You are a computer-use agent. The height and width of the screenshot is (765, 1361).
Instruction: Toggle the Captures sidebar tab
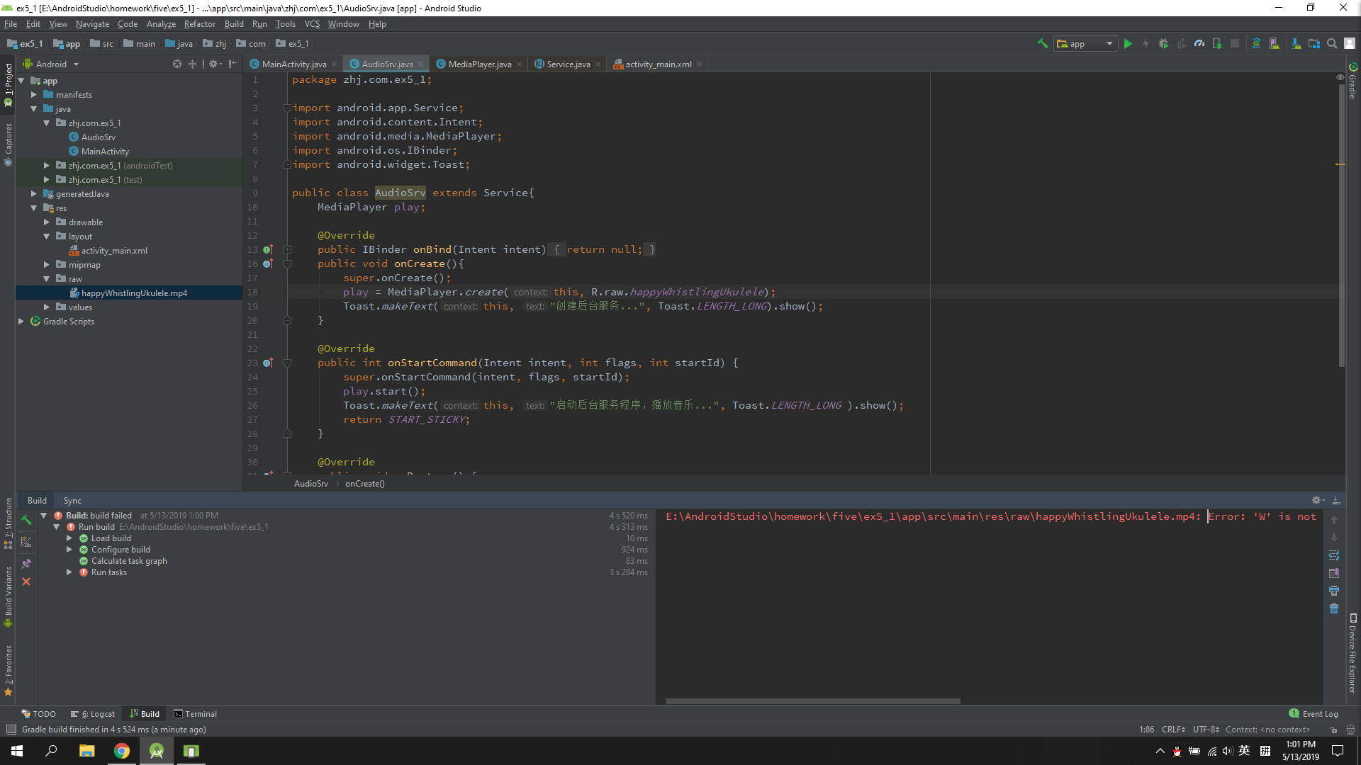pyautogui.click(x=8, y=144)
